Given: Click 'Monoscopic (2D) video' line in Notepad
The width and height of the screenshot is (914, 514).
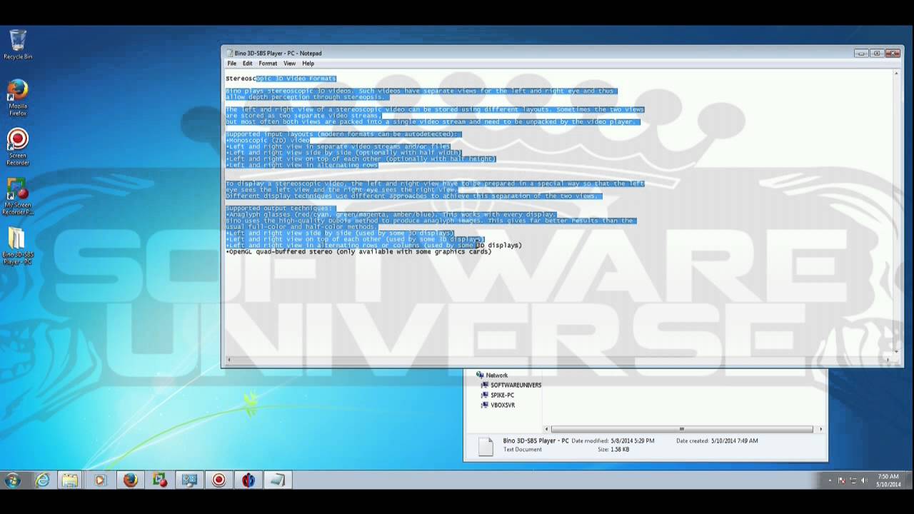Looking at the screenshot, I should point(268,140).
